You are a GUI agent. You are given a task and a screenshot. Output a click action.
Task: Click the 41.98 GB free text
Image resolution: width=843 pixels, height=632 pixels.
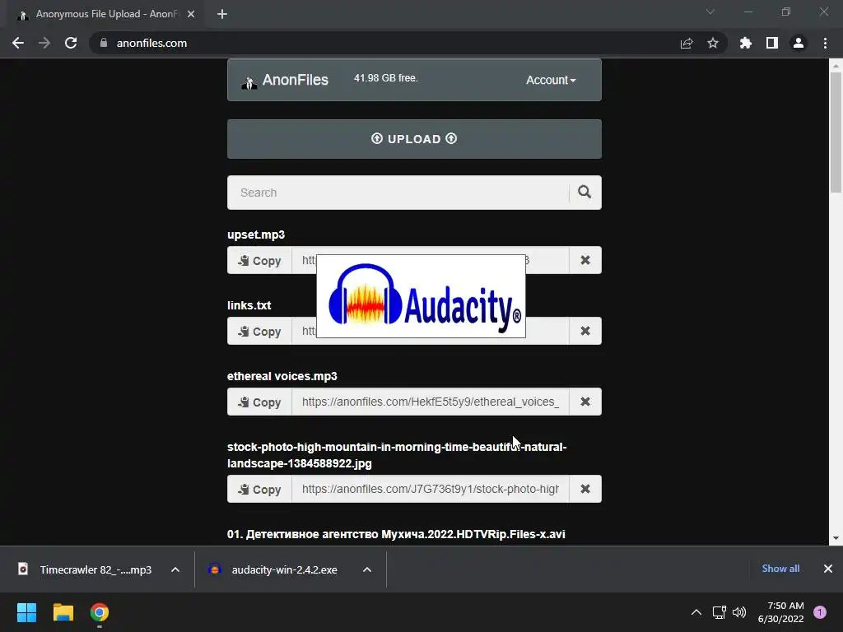(385, 78)
